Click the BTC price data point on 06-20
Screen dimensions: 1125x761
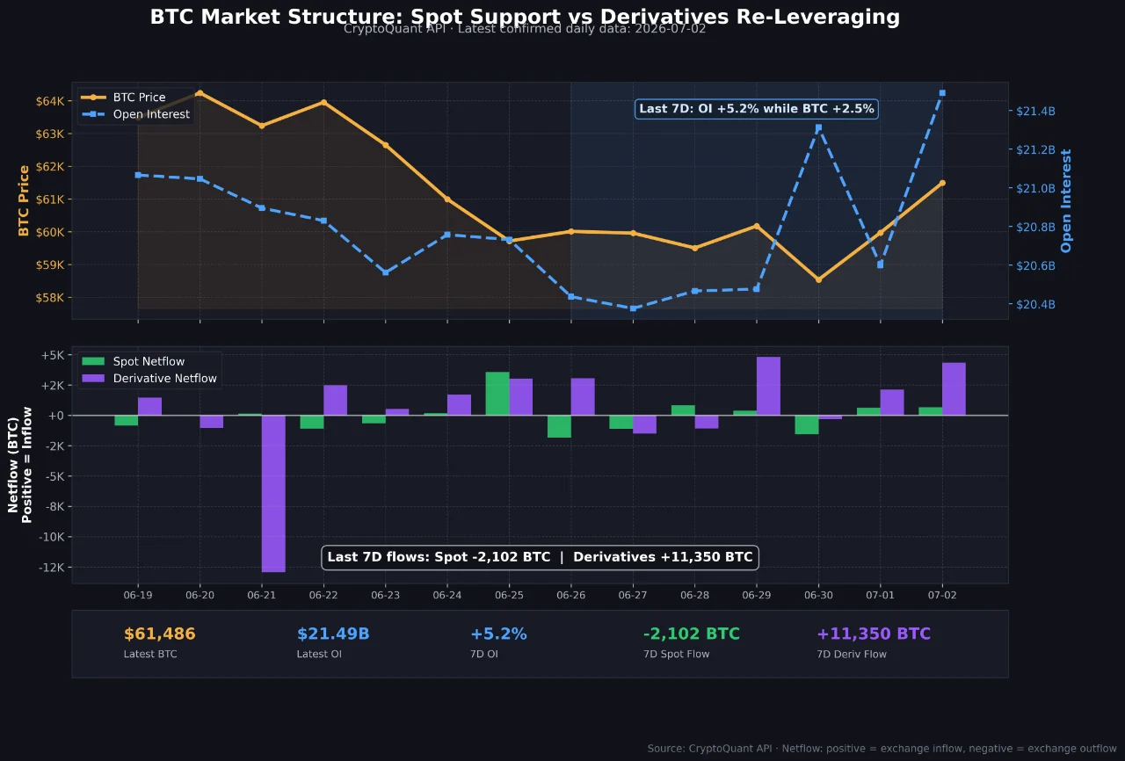pyautogui.click(x=200, y=92)
